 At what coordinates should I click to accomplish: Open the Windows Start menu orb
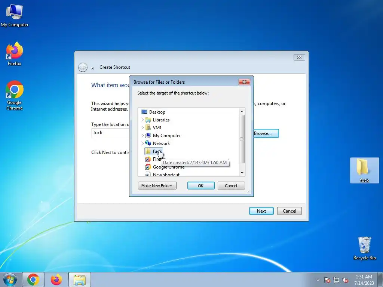[x=10, y=280]
